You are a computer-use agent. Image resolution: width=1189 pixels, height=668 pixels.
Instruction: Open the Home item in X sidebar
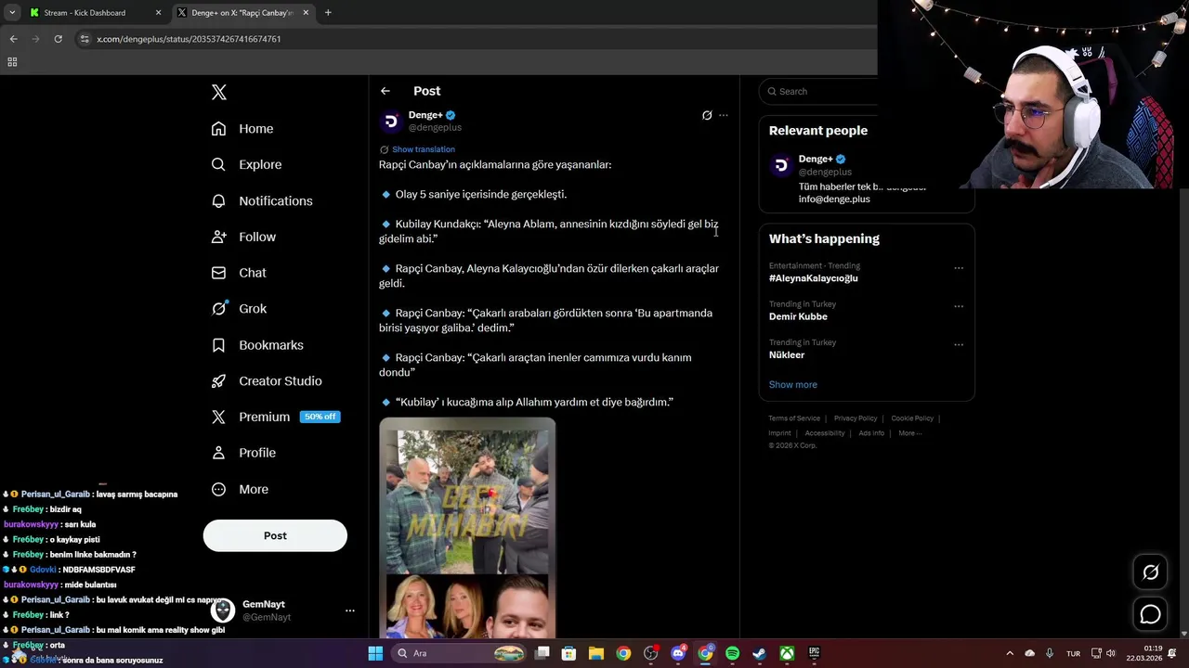click(x=242, y=129)
